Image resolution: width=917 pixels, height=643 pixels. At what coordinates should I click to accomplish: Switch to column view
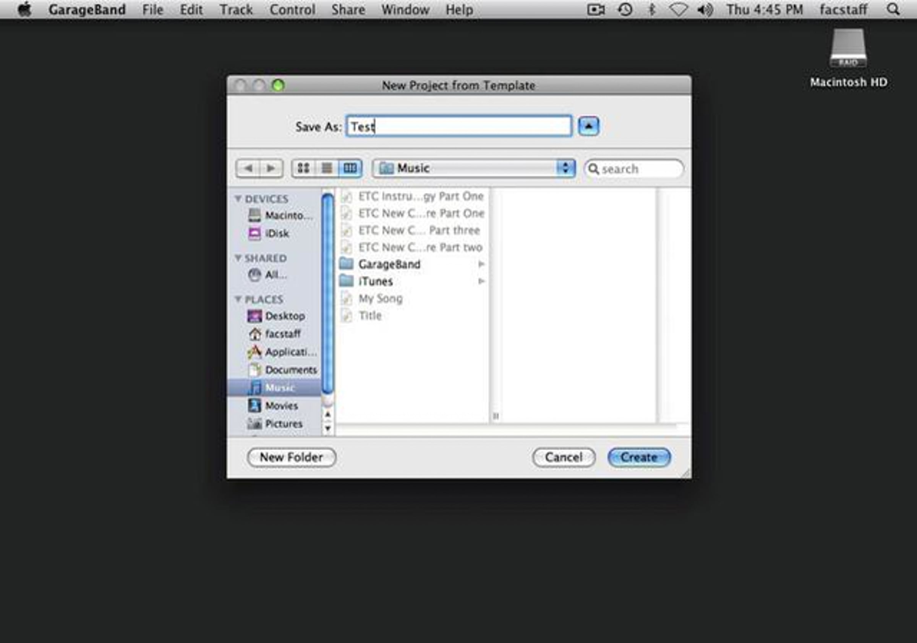350,168
